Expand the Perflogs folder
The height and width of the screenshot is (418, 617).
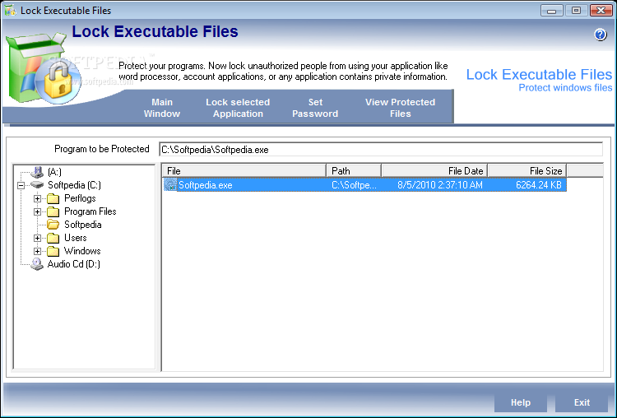(37, 198)
